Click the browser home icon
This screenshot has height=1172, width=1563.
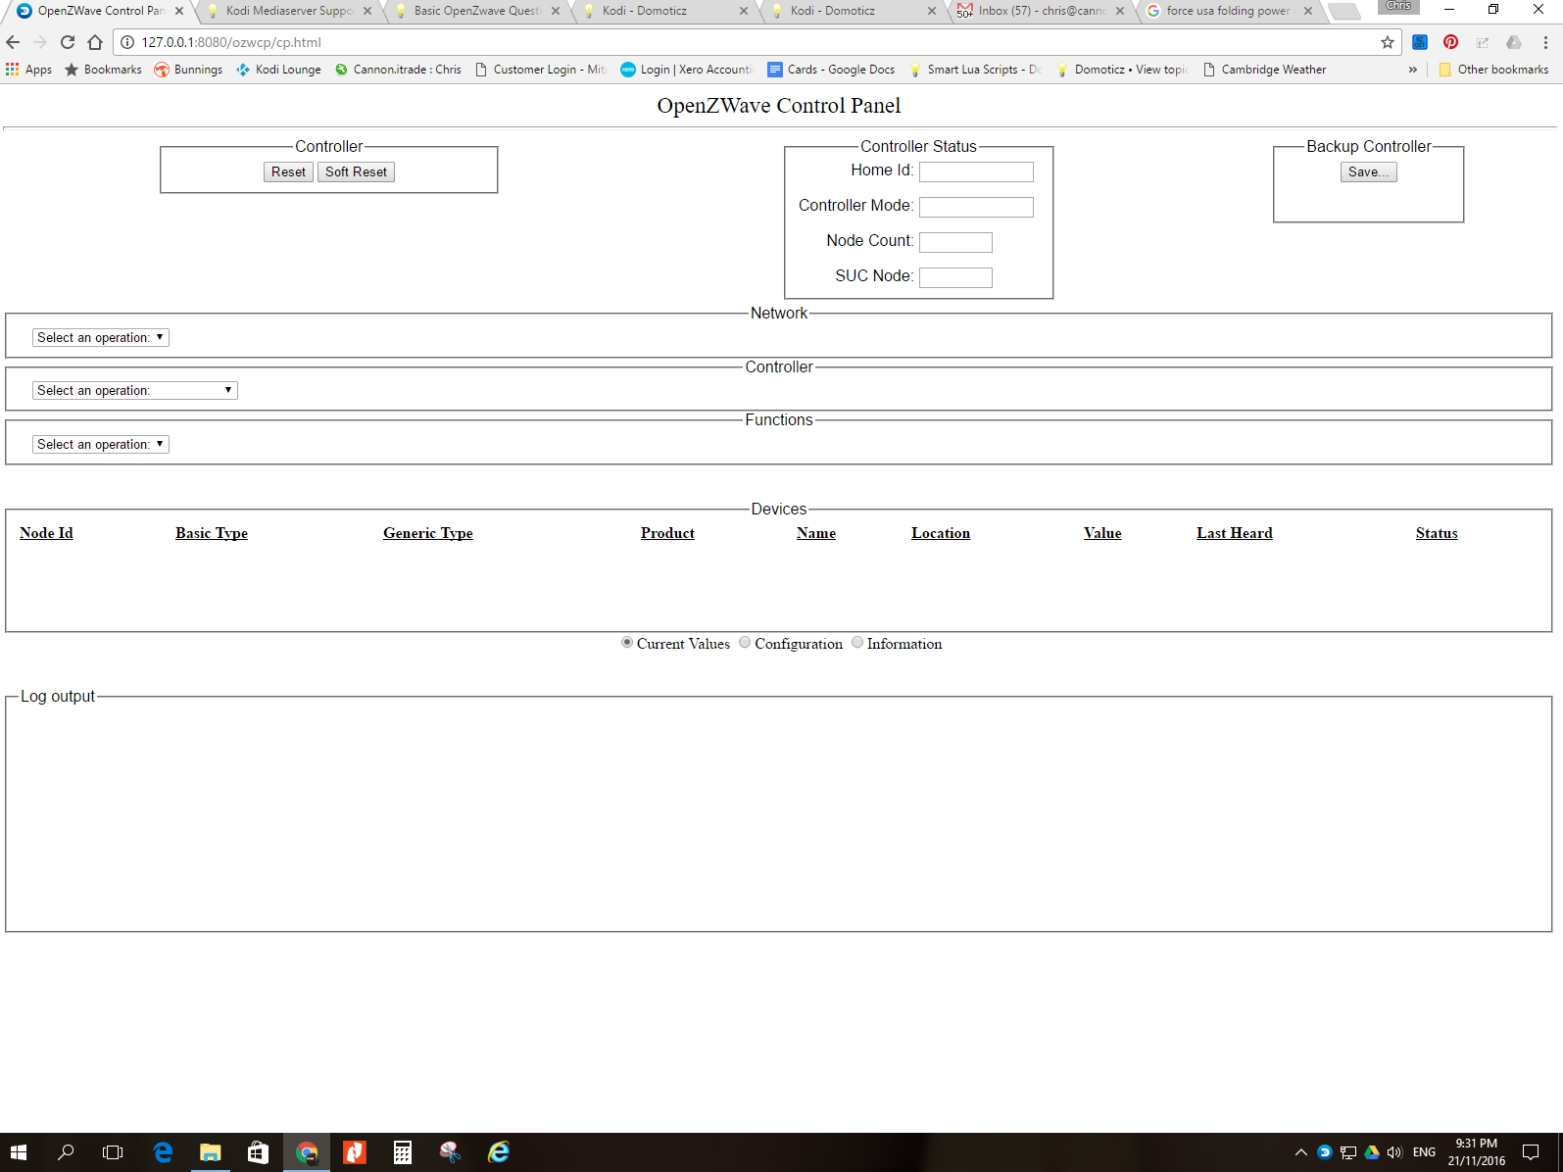(x=95, y=42)
